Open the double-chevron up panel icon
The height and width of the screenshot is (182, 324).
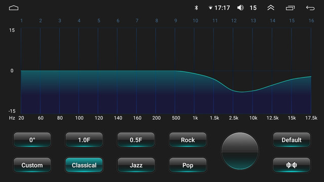271,8
